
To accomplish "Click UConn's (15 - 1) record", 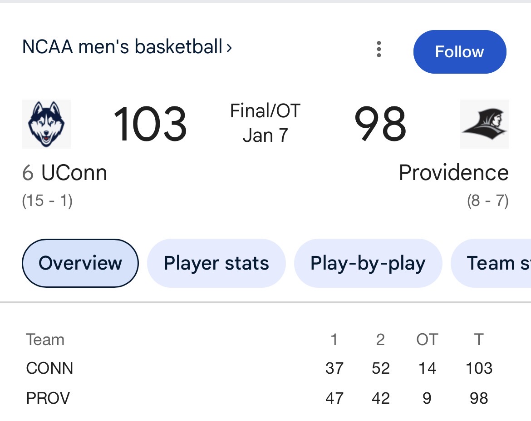I will pyautogui.click(x=47, y=200).
